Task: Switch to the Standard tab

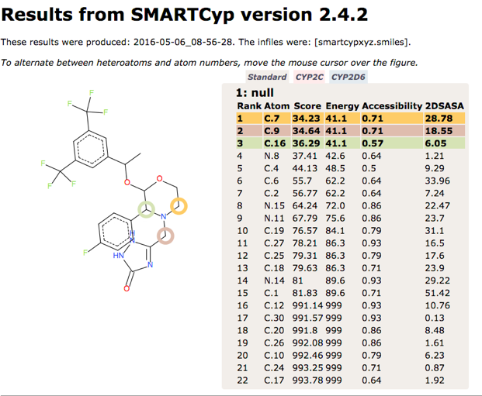Action: point(267,77)
